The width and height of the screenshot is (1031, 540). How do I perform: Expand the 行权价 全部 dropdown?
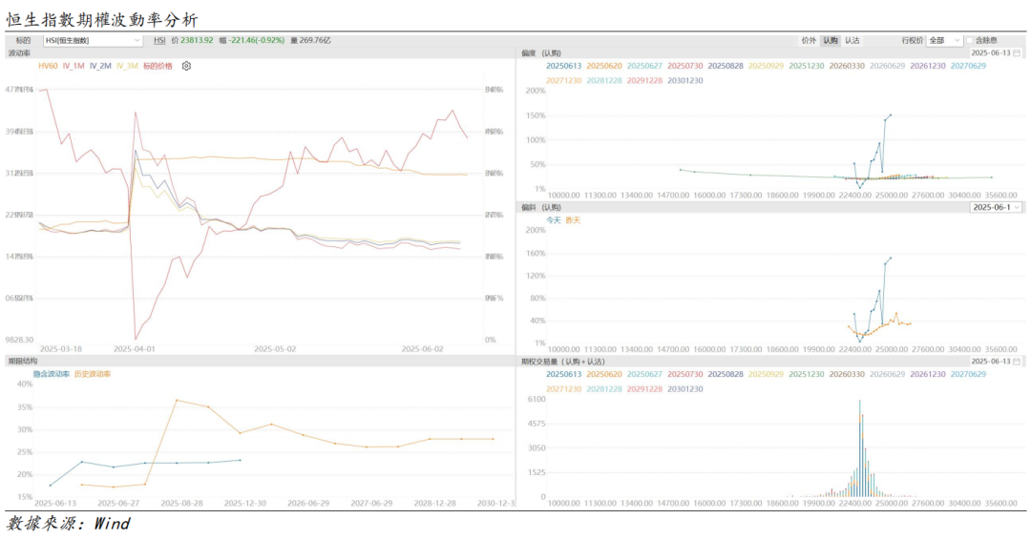tap(944, 40)
